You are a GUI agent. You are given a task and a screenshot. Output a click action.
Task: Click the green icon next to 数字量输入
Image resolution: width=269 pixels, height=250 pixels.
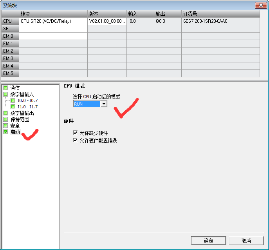(5, 94)
